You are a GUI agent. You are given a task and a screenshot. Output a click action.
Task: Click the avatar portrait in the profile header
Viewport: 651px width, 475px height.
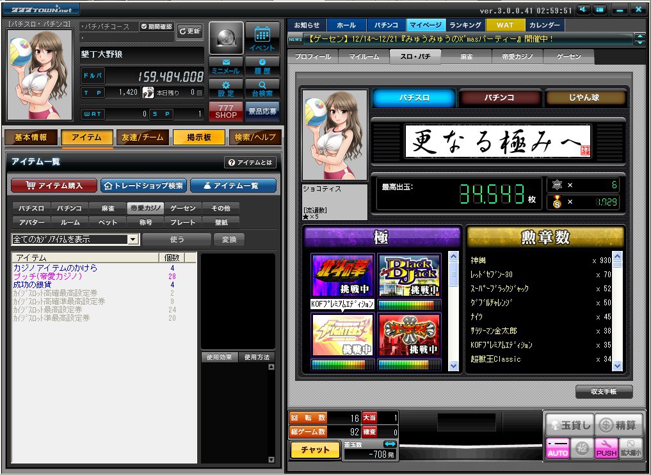point(40,74)
